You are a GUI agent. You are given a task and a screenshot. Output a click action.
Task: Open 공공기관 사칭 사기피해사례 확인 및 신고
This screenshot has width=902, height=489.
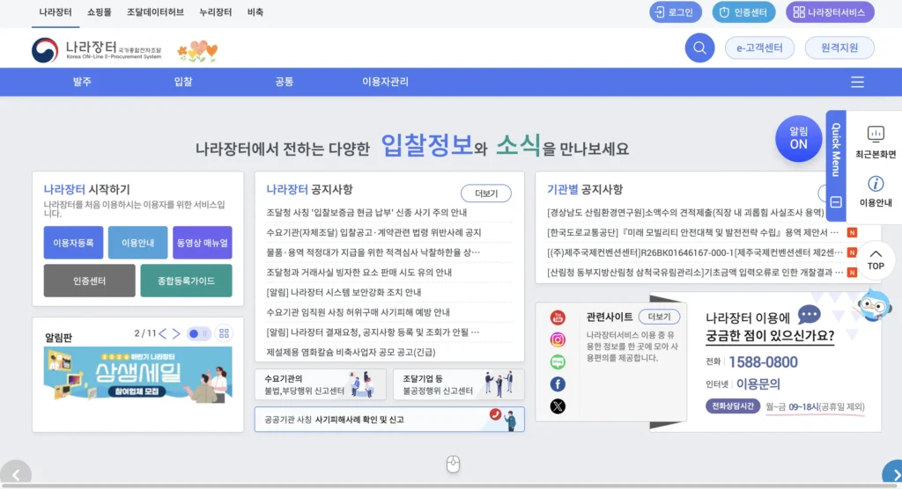pos(389,420)
